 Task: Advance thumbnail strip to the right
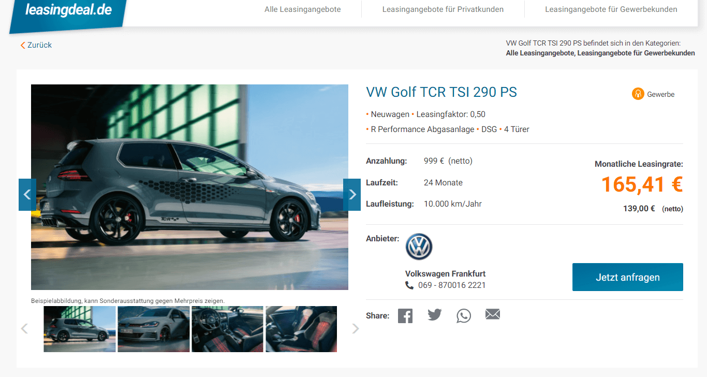(356, 328)
